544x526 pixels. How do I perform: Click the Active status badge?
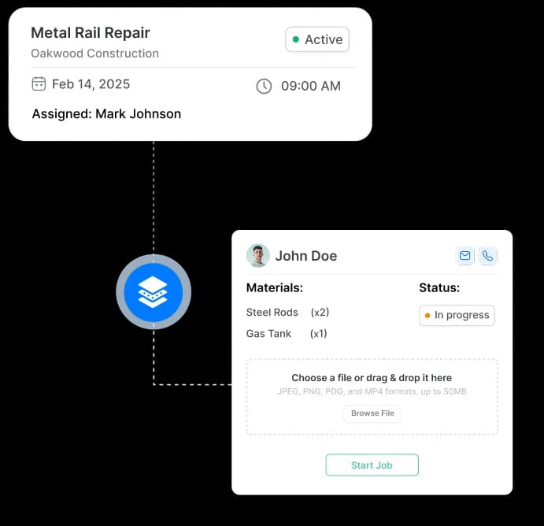[317, 39]
